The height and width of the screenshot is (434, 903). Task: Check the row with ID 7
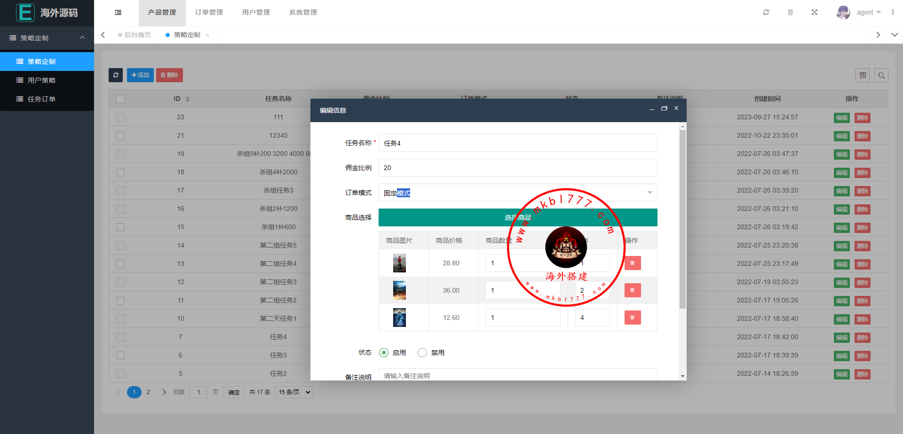point(120,337)
